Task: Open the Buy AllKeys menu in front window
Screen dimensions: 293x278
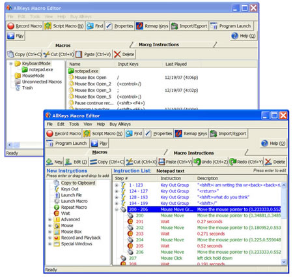Action: 120,124
